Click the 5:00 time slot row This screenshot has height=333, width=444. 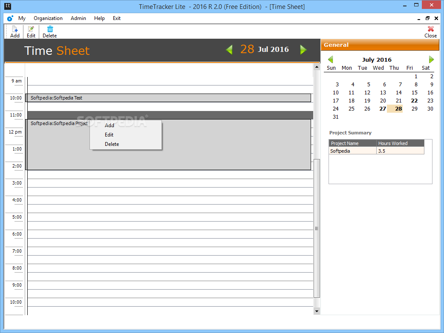click(x=170, y=217)
